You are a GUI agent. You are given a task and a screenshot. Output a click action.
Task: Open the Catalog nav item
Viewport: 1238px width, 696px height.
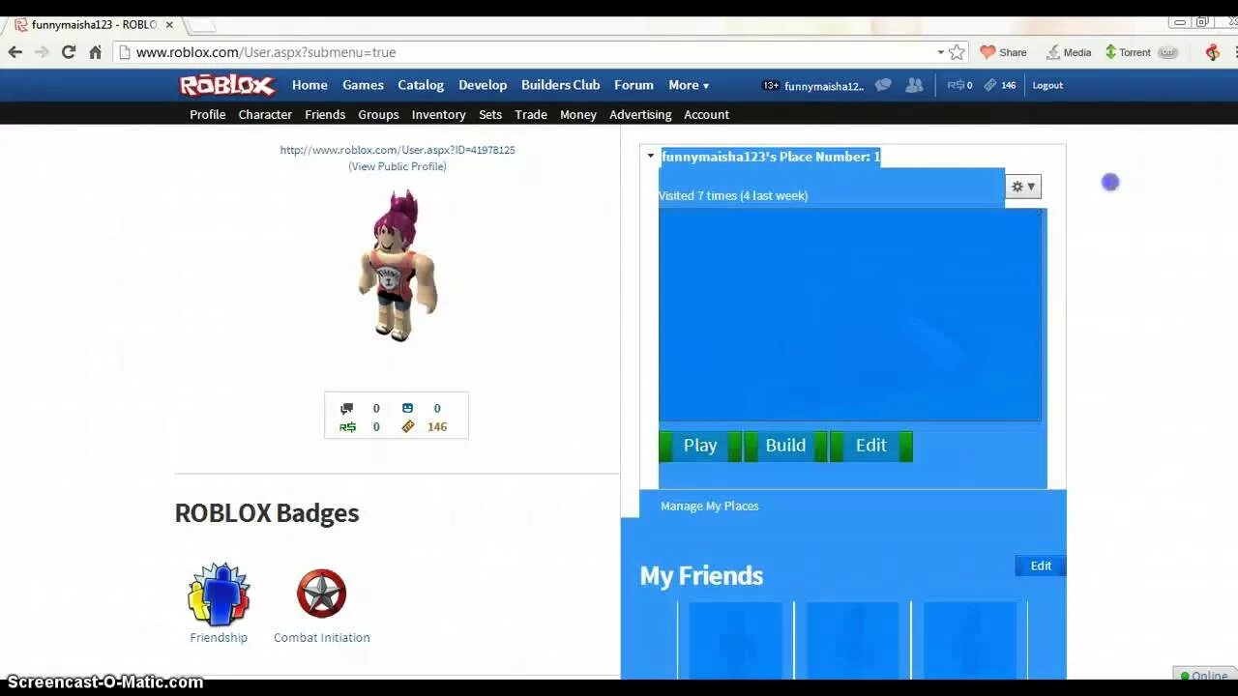[421, 85]
